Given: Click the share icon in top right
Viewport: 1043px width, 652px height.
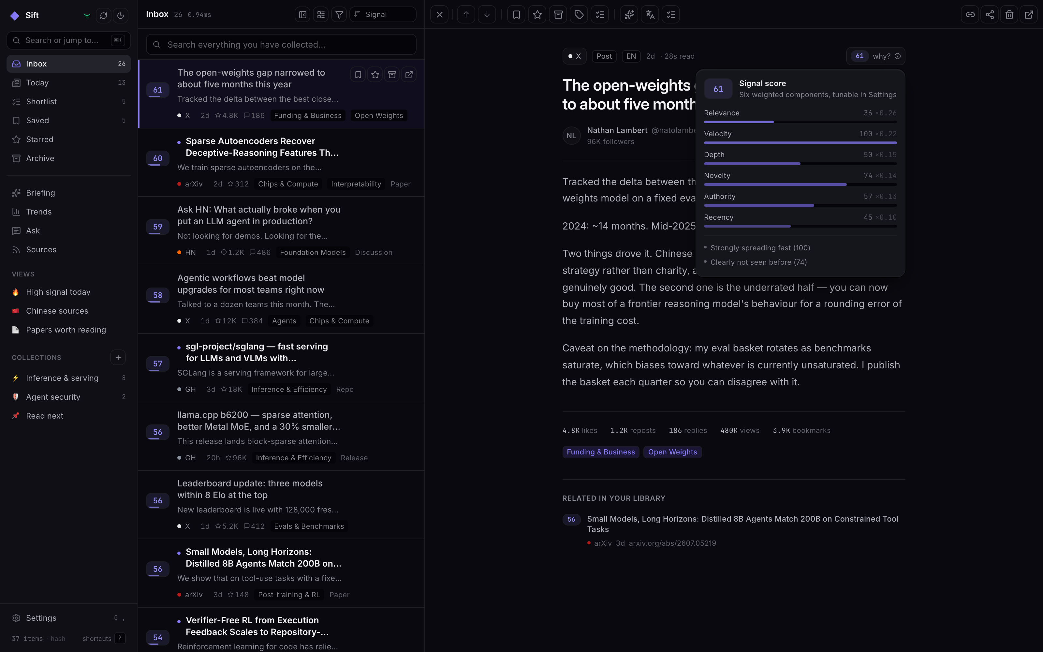Looking at the screenshot, I should coord(990,15).
